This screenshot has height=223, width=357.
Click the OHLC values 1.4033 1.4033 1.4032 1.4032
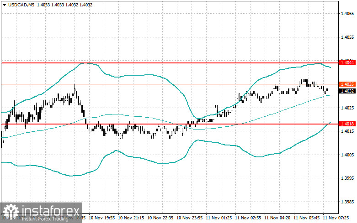pyautogui.click(x=64, y=5)
